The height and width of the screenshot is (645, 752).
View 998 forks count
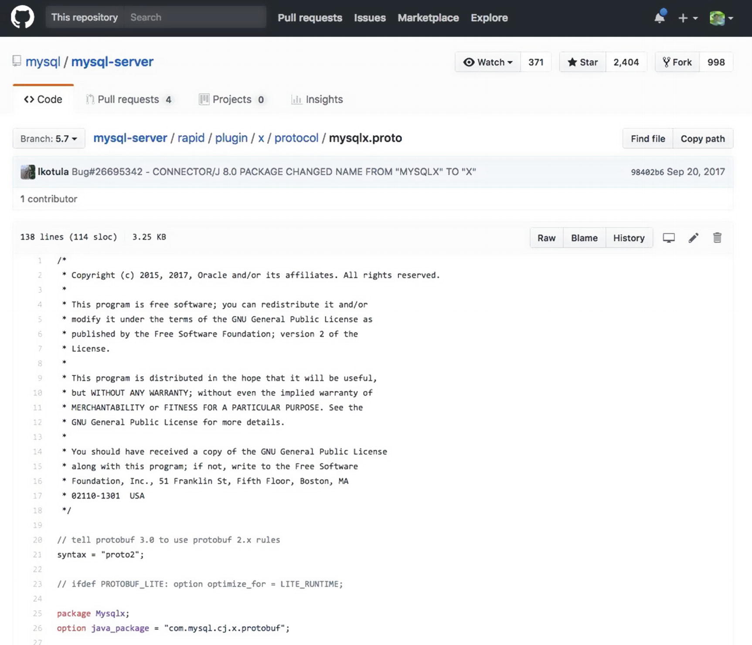pos(716,62)
